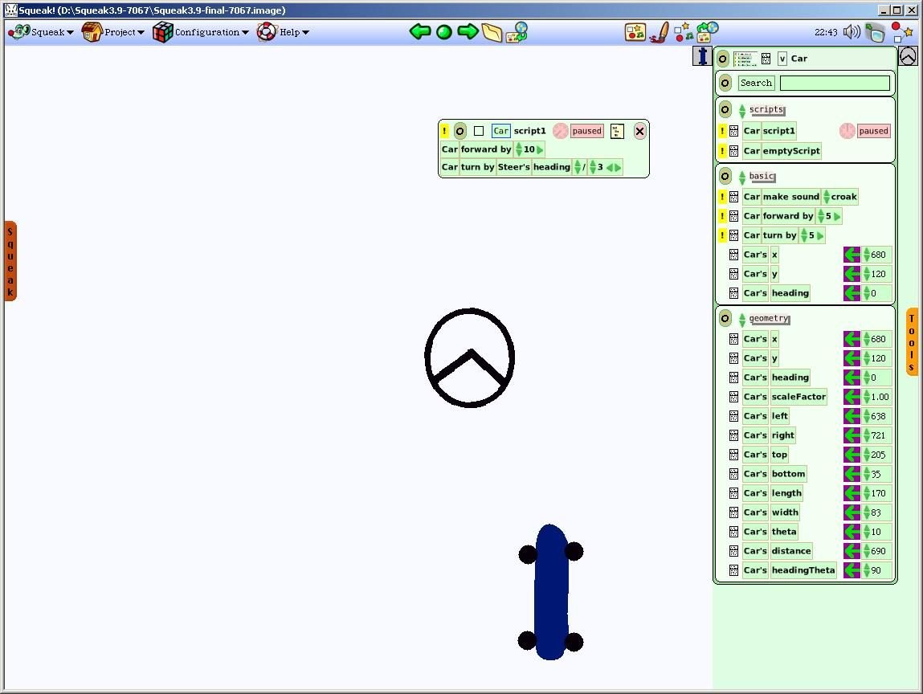Viewport: 923px width, 694px height.
Task: Click the green circle jump-to-project icon
Action: pos(444,32)
